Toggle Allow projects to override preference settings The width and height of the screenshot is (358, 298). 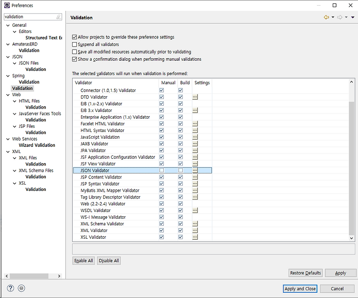point(74,37)
